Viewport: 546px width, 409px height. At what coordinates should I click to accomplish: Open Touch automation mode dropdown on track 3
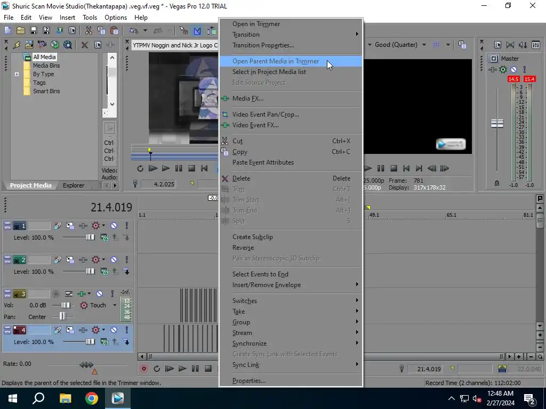(x=115, y=305)
